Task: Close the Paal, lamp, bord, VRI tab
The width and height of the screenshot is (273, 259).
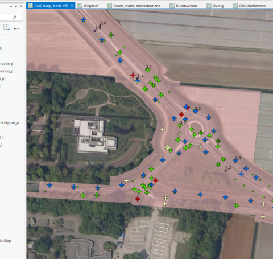Action: coord(72,6)
